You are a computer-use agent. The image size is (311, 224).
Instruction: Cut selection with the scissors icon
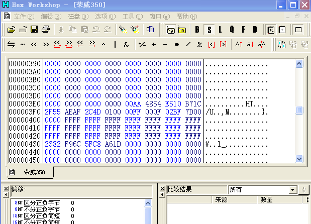coord(61,30)
